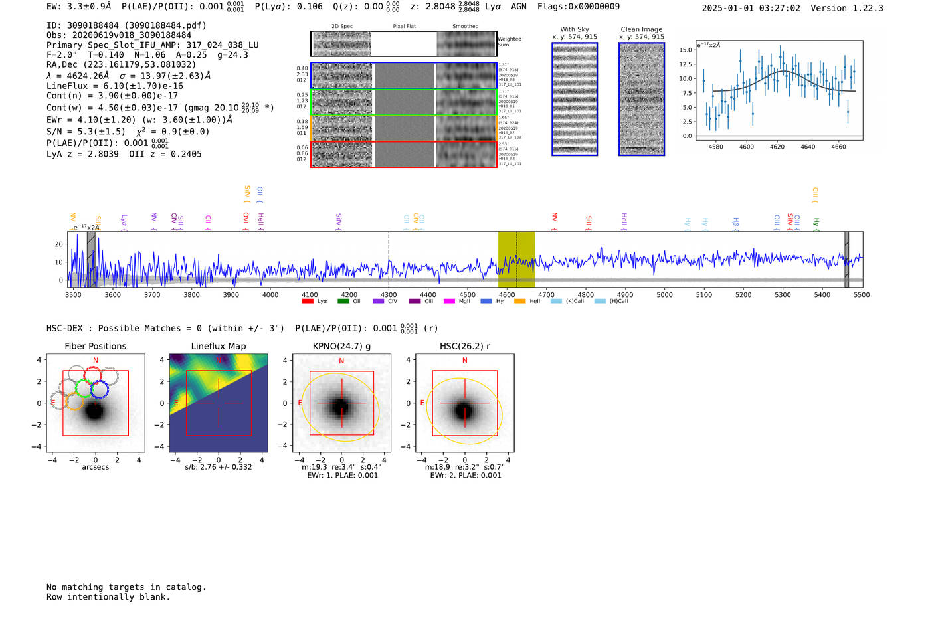
Task: Click the blue fiber circle in Fiber Positions
Action: tap(100, 389)
